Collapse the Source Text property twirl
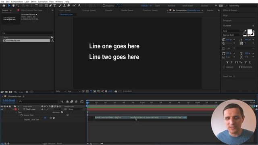Image resolution: width=258 pixels, height=145 pixels. click(x=19, y=115)
